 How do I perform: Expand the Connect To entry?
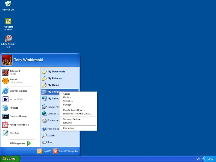pyautogui.click(x=50, y=114)
